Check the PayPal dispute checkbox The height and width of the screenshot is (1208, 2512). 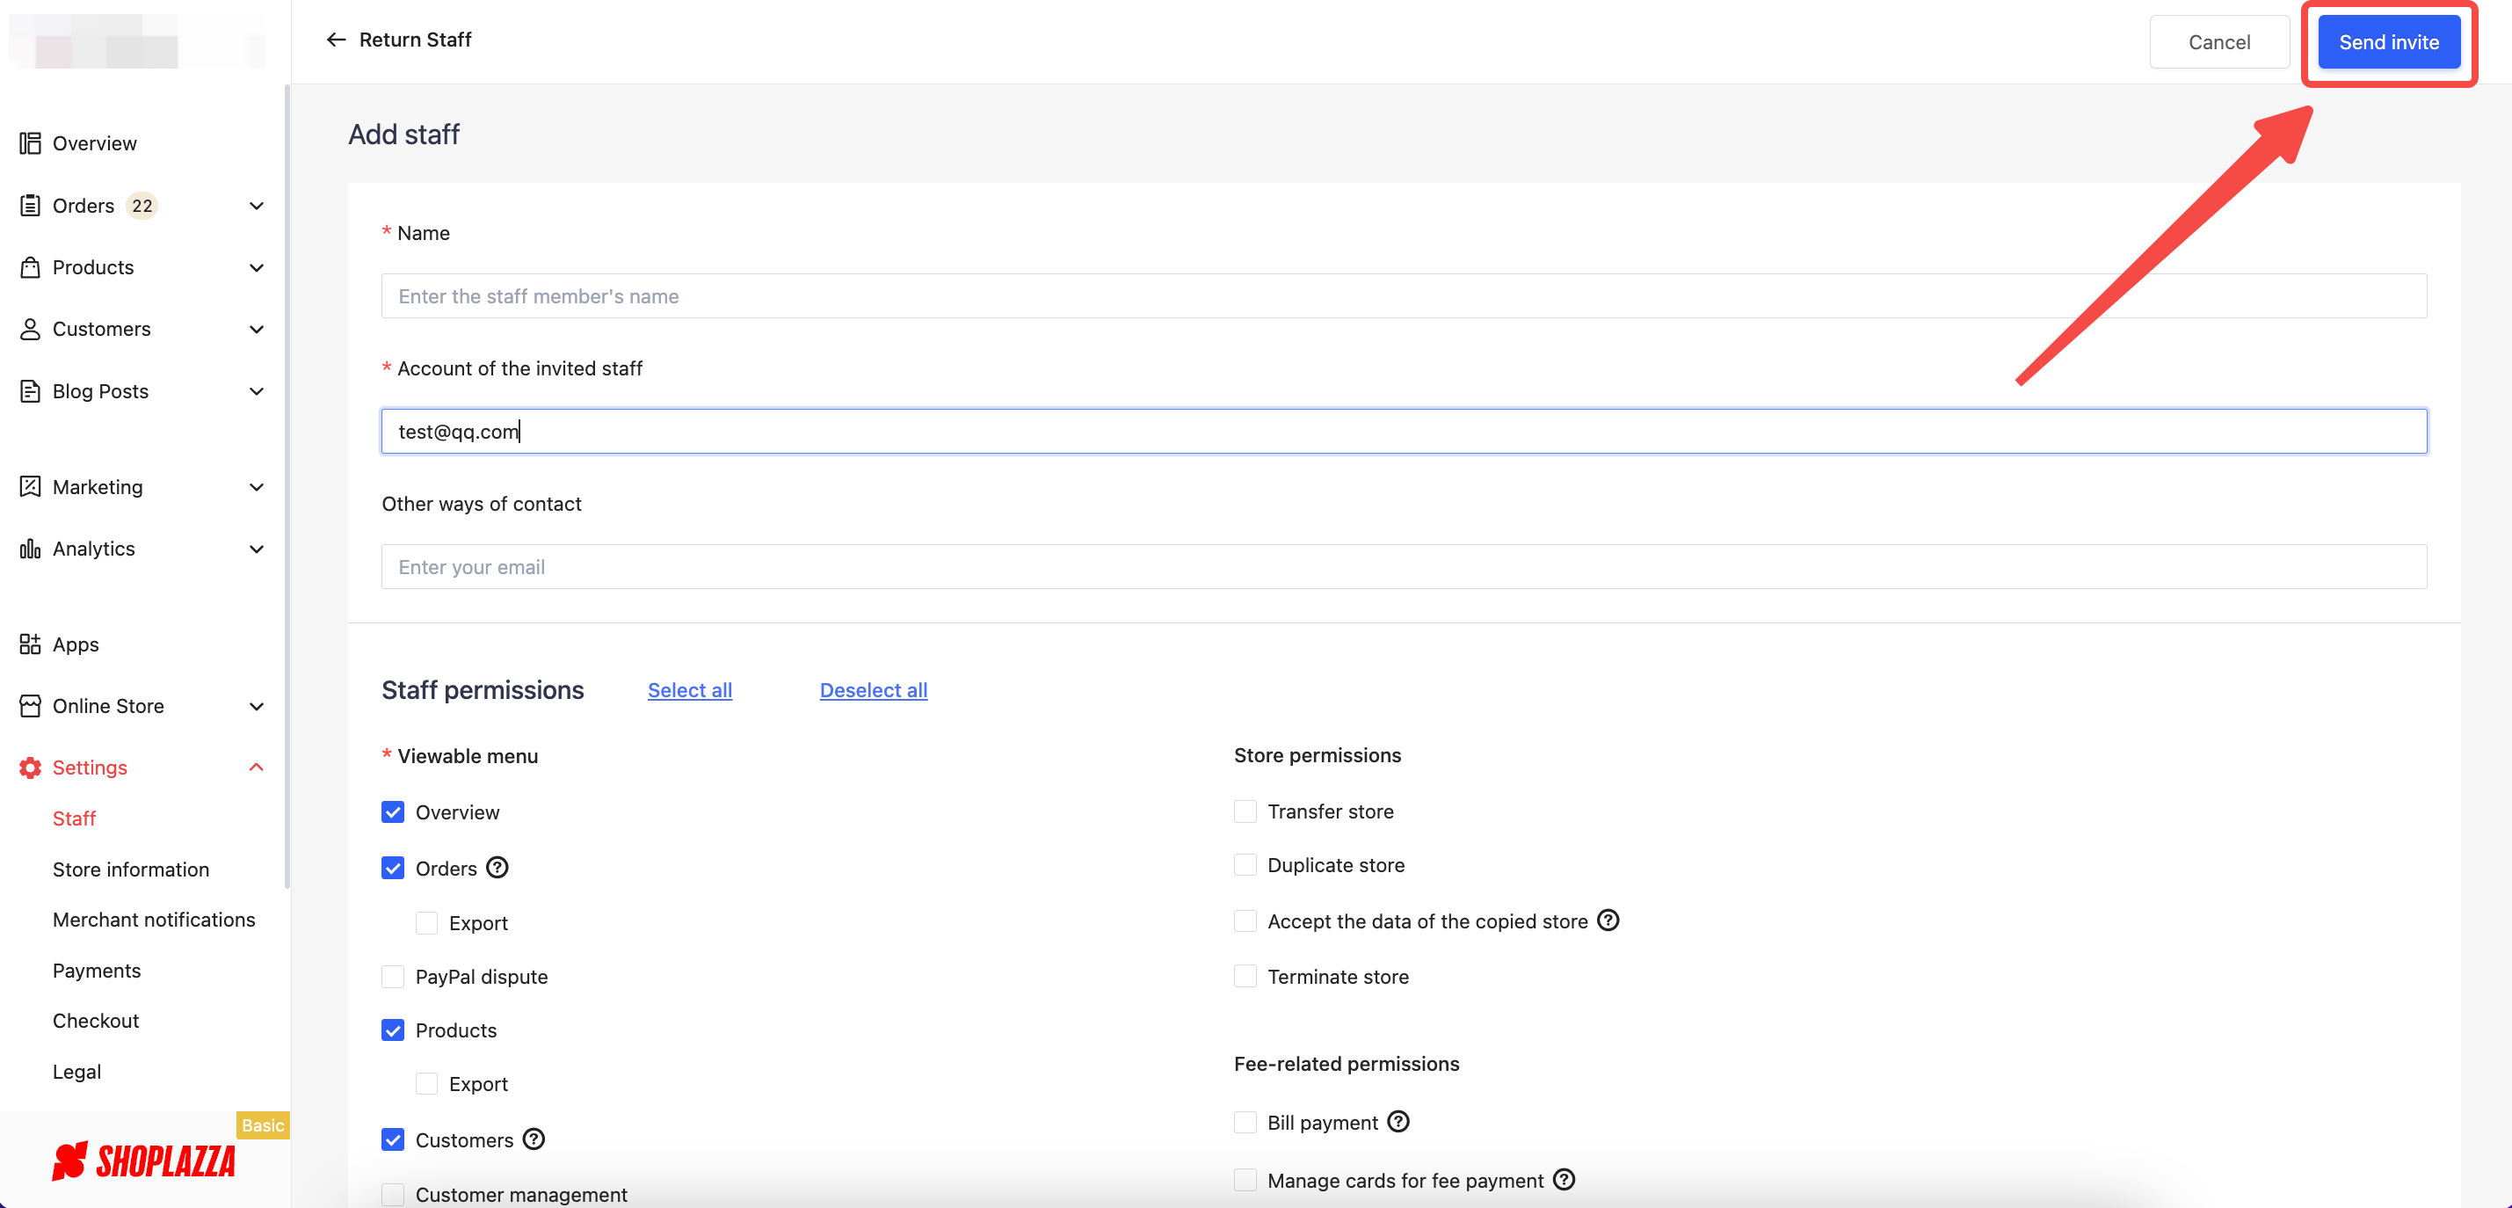[x=393, y=977]
